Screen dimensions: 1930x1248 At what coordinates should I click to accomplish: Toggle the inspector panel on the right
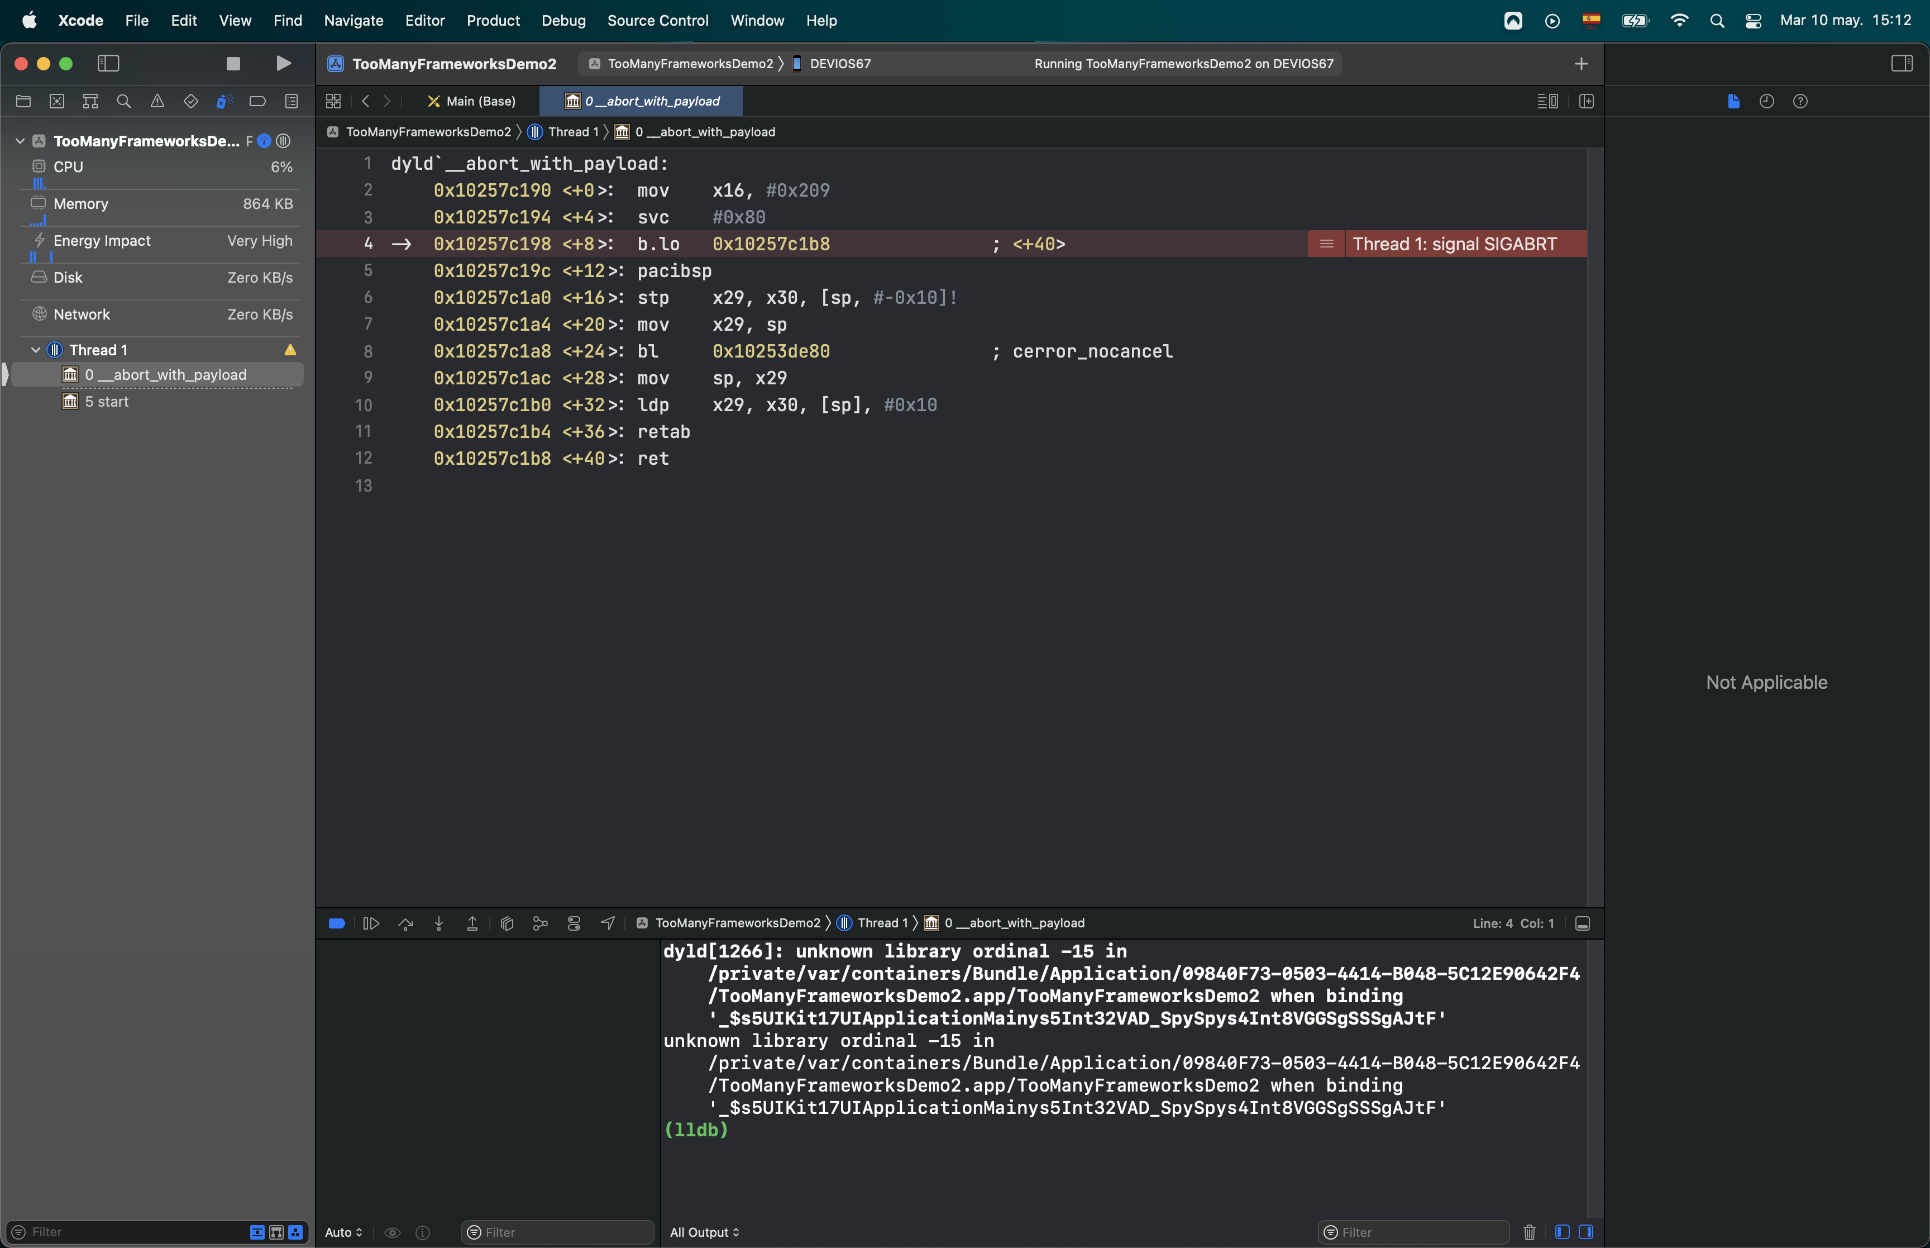(1902, 63)
